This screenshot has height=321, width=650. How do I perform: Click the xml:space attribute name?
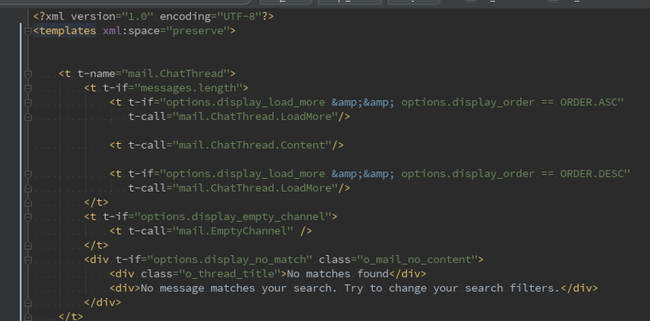point(131,31)
